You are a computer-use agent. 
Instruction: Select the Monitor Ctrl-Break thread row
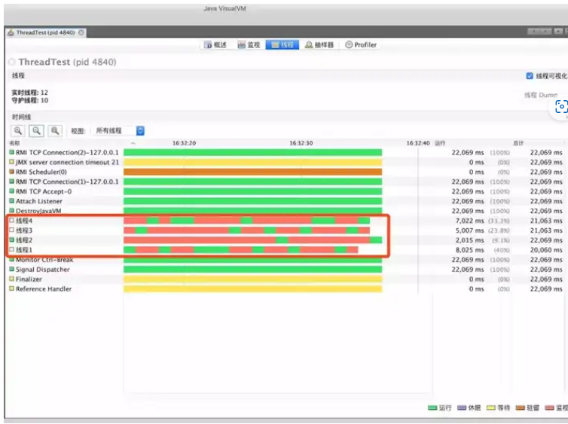[286, 260]
